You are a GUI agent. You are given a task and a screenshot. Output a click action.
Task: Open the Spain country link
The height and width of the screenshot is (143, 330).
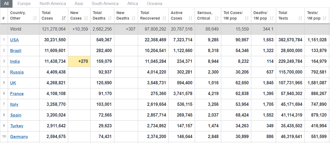(x=16, y=115)
